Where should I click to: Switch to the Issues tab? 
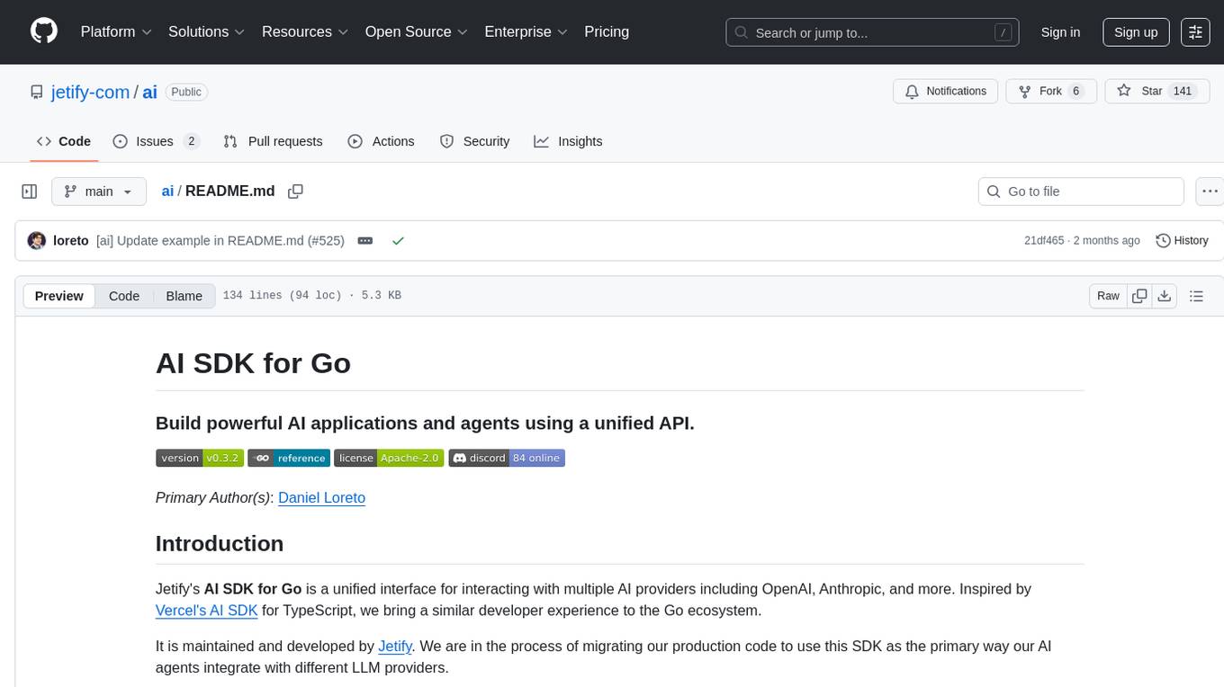tap(157, 141)
